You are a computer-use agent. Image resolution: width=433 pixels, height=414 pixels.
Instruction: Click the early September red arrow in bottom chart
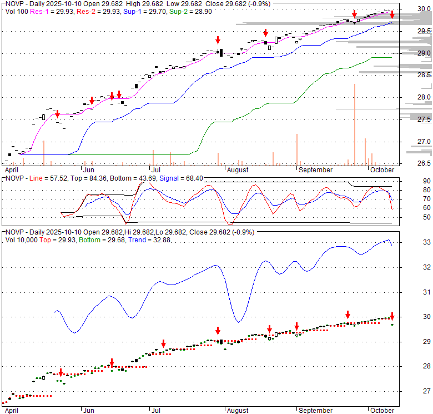point(296,326)
